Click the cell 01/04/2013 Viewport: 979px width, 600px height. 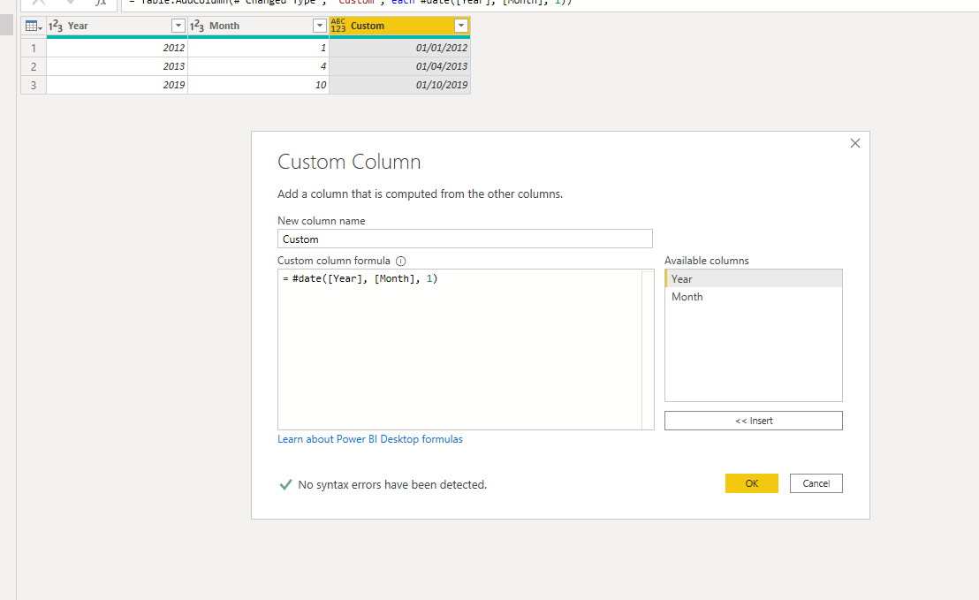(x=399, y=66)
